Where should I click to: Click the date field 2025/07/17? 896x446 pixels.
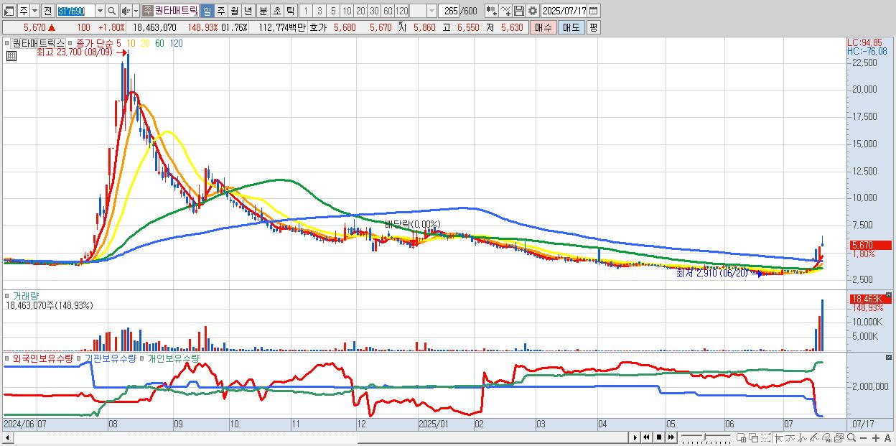(564, 11)
